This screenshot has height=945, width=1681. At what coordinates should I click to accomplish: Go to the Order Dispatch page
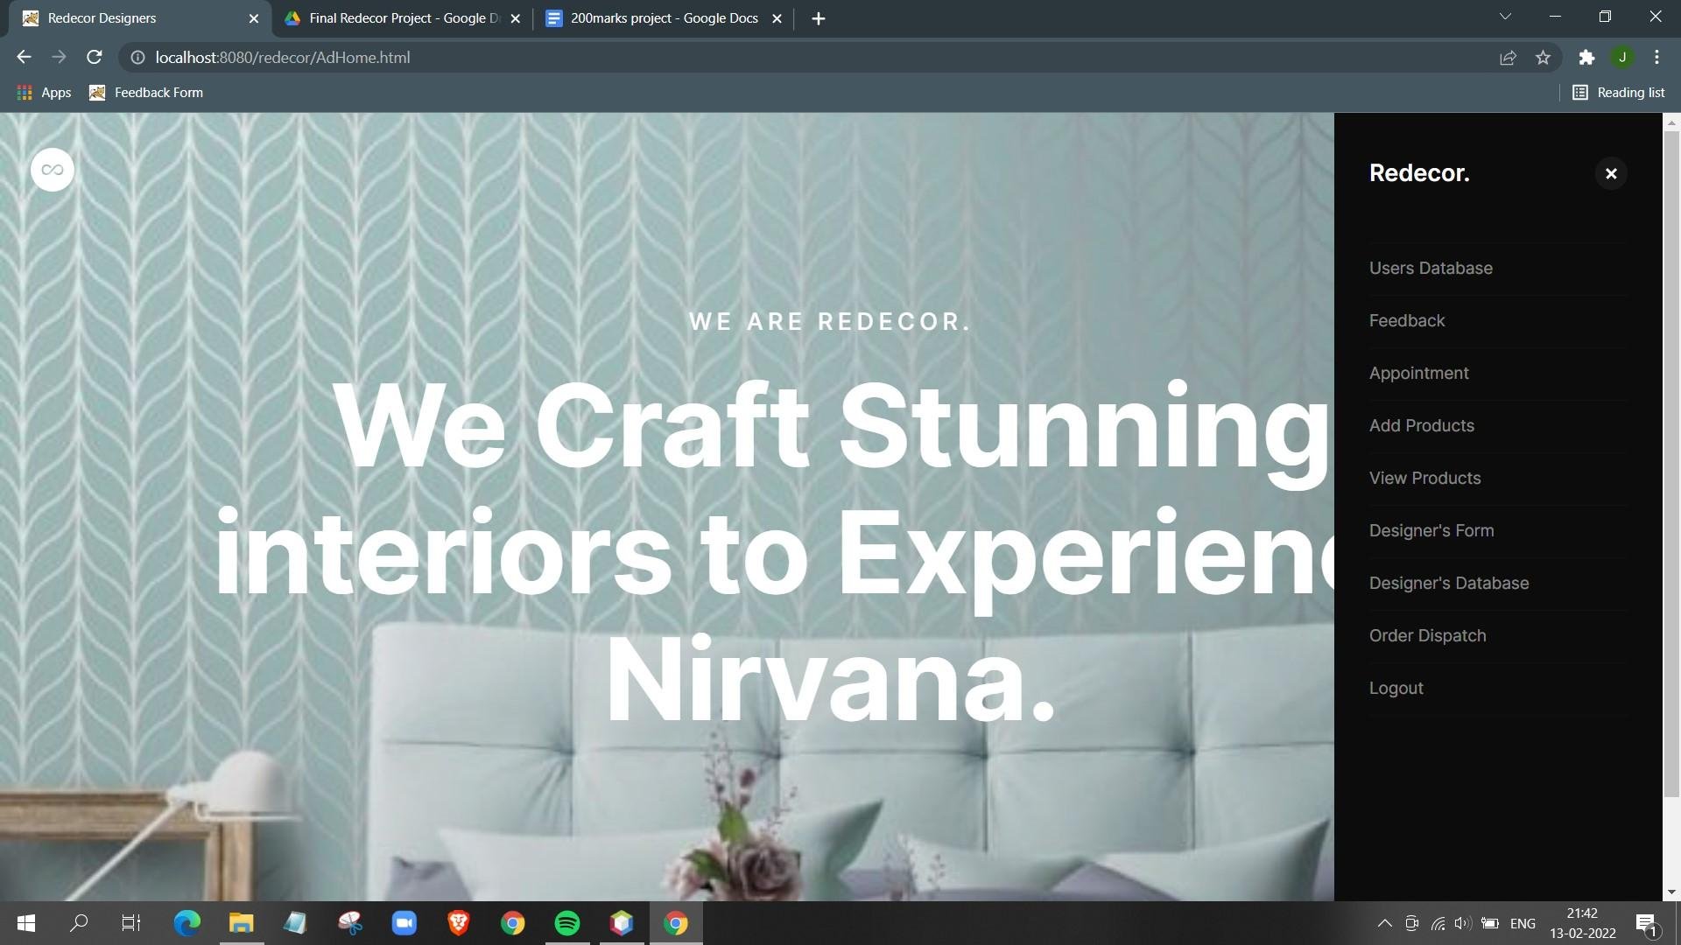coord(1427,636)
